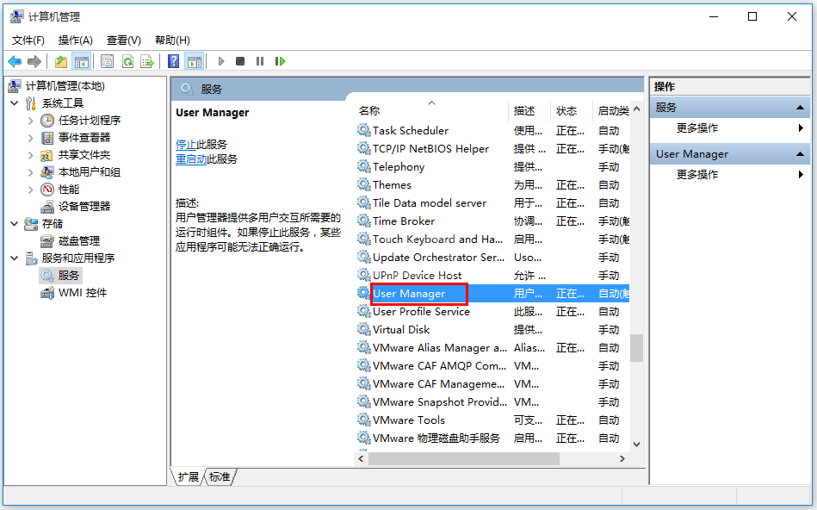The height and width of the screenshot is (510, 817).
Task: Collapse the 服务和应用程序 tree node
Action: point(15,258)
